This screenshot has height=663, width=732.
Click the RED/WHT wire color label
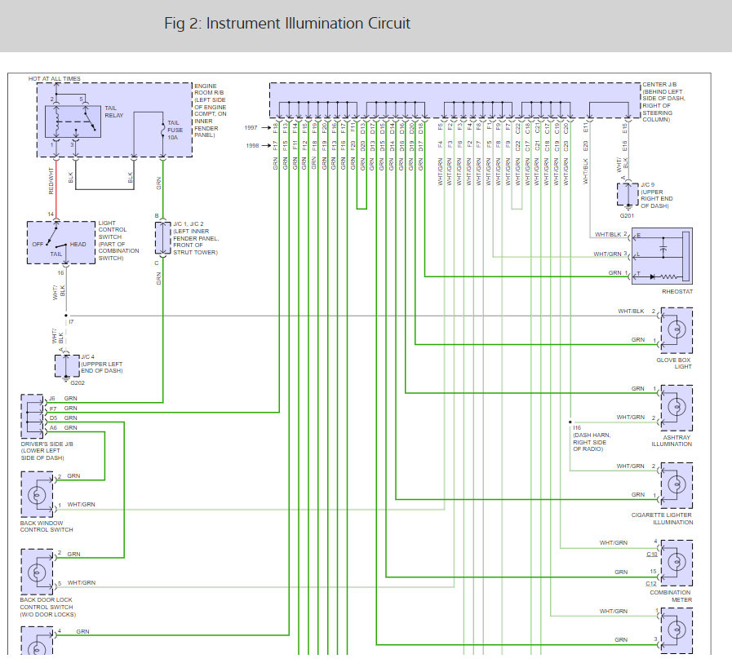tap(51, 182)
